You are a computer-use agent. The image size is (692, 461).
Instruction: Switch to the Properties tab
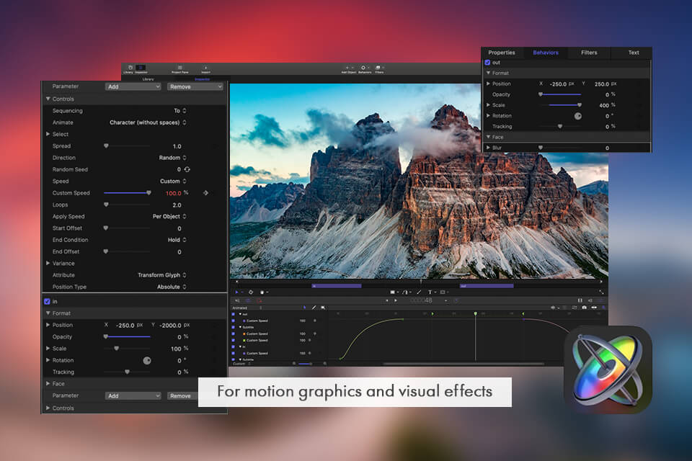click(x=502, y=53)
